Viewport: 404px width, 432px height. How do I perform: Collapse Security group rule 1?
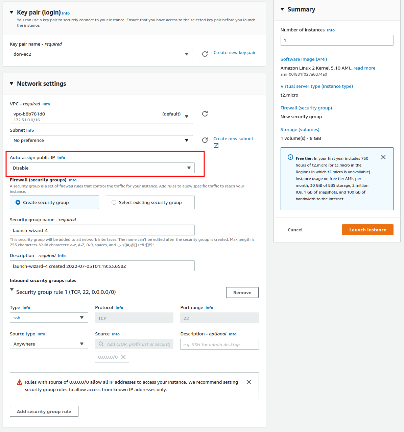12,290
